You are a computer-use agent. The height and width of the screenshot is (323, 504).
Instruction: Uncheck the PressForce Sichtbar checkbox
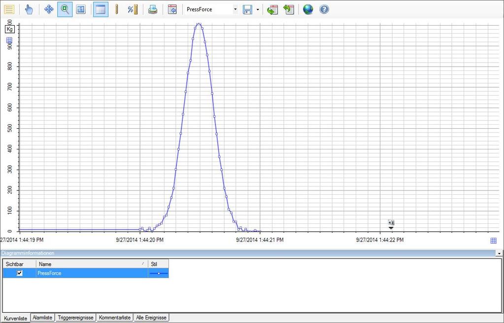click(x=20, y=273)
